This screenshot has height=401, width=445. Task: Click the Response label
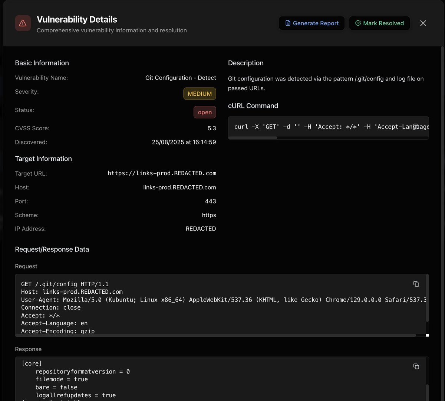(x=28, y=349)
